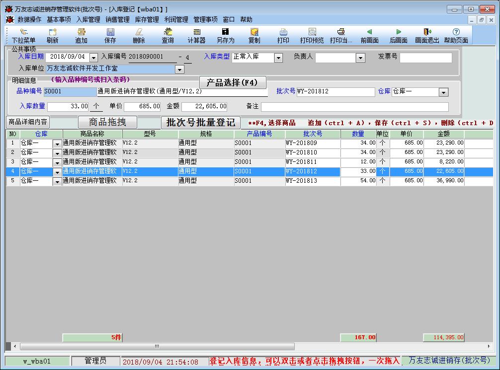Open warehouse dropdown in table row 2
Screen dimensions: 500x370
coord(57,153)
